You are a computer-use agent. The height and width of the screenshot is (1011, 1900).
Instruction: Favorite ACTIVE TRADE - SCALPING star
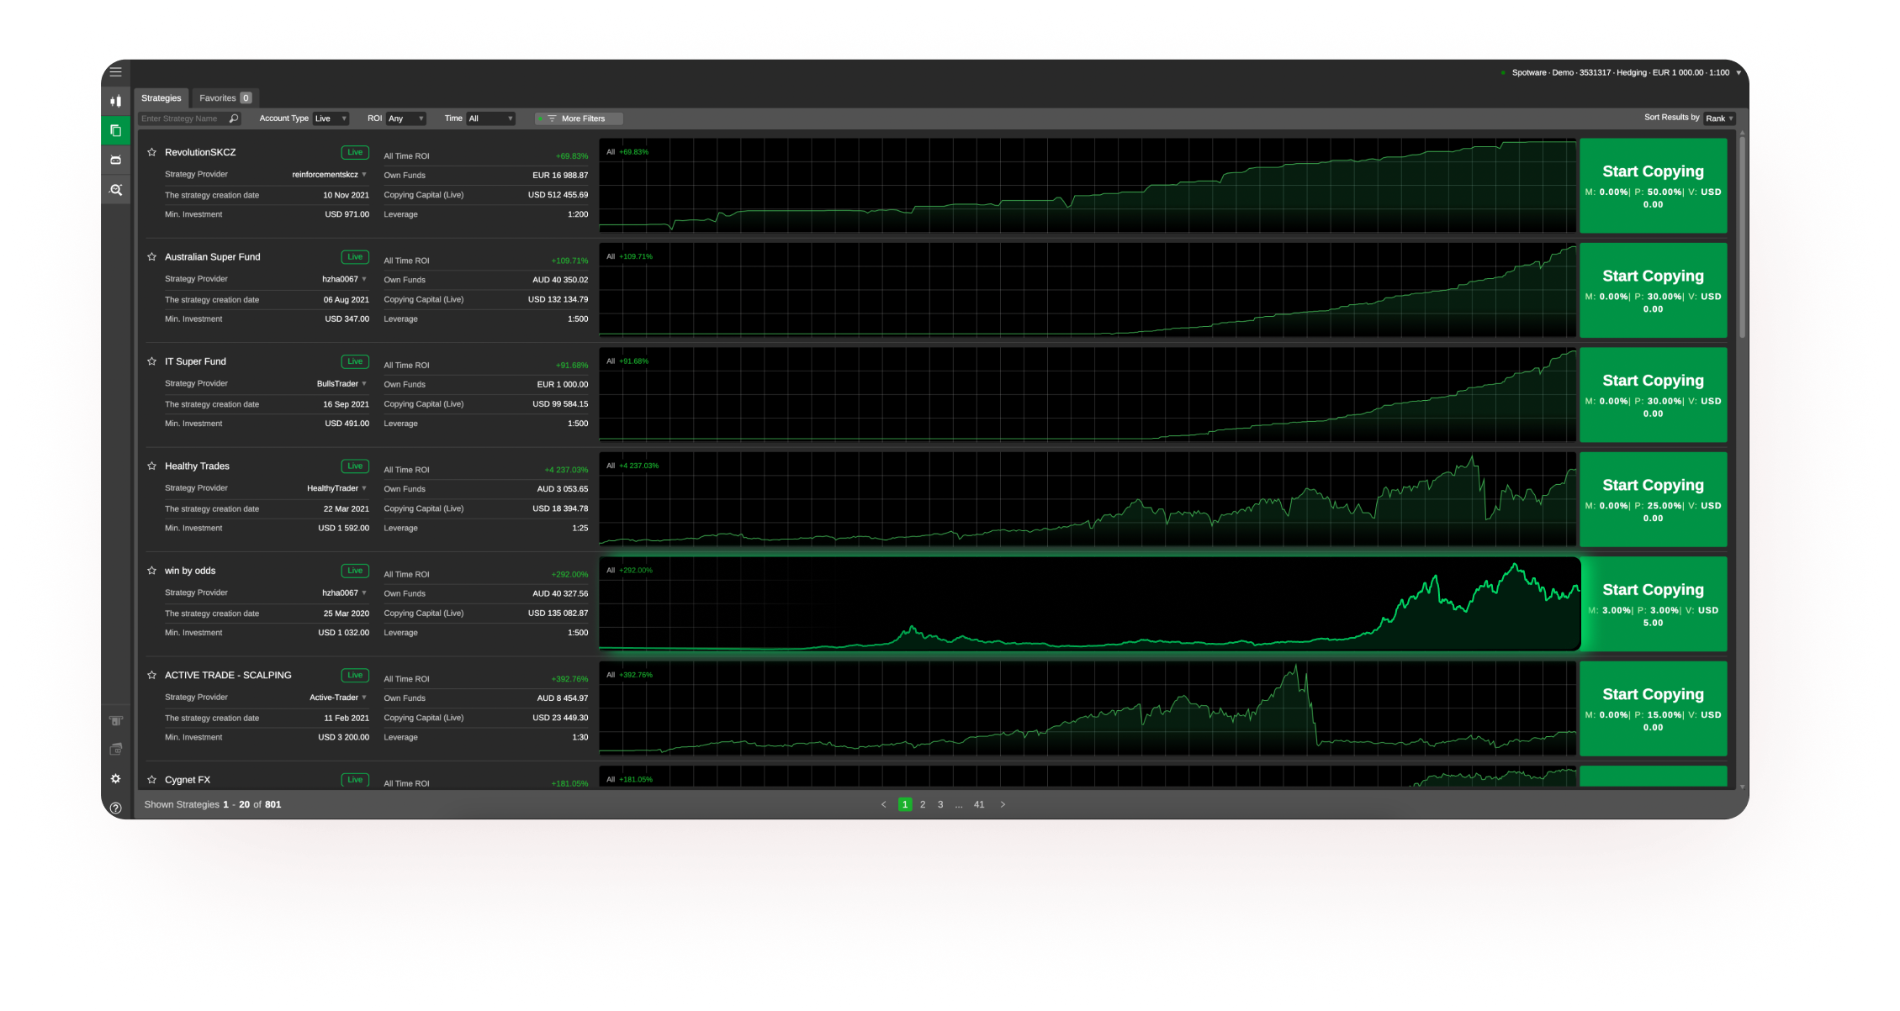click(x=152, y=675)
